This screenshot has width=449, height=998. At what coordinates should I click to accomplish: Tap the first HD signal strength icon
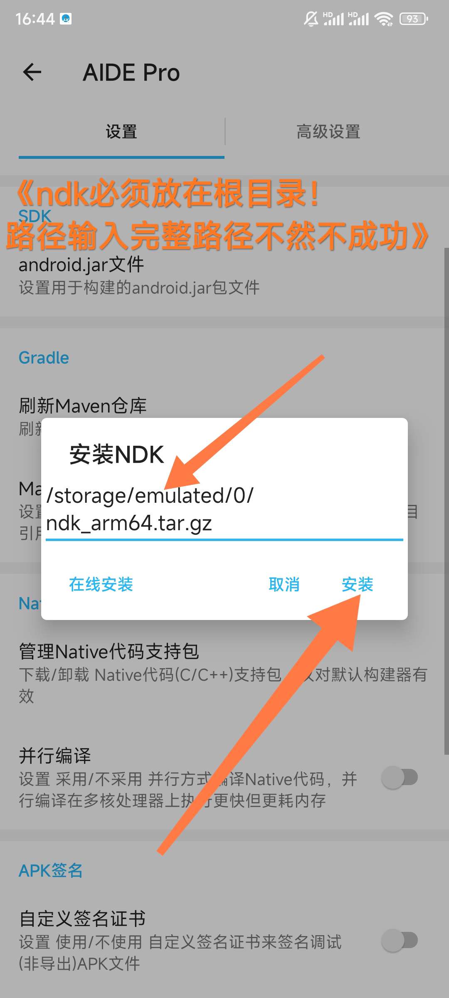334,19
